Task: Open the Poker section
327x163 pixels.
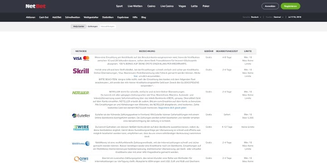Action: click(206, 6)
